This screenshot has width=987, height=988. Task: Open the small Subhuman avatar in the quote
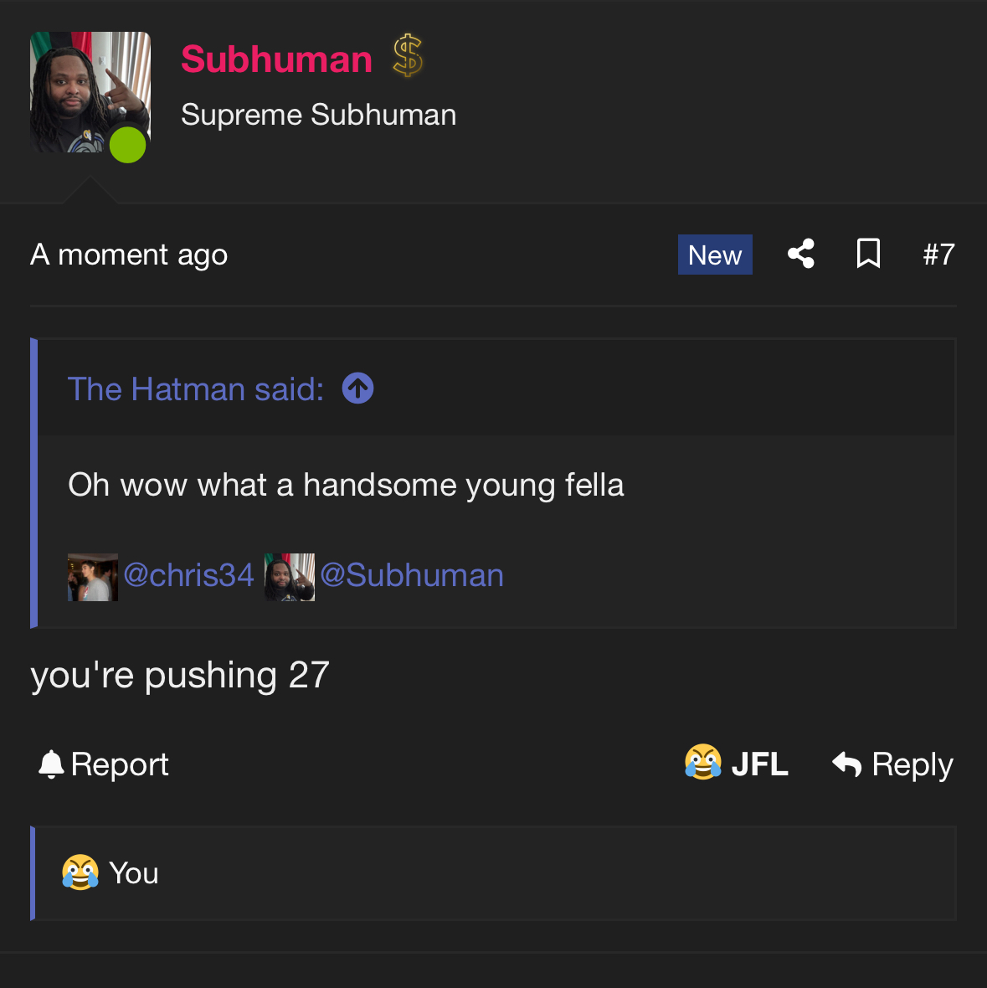click(x=290, y=577)
